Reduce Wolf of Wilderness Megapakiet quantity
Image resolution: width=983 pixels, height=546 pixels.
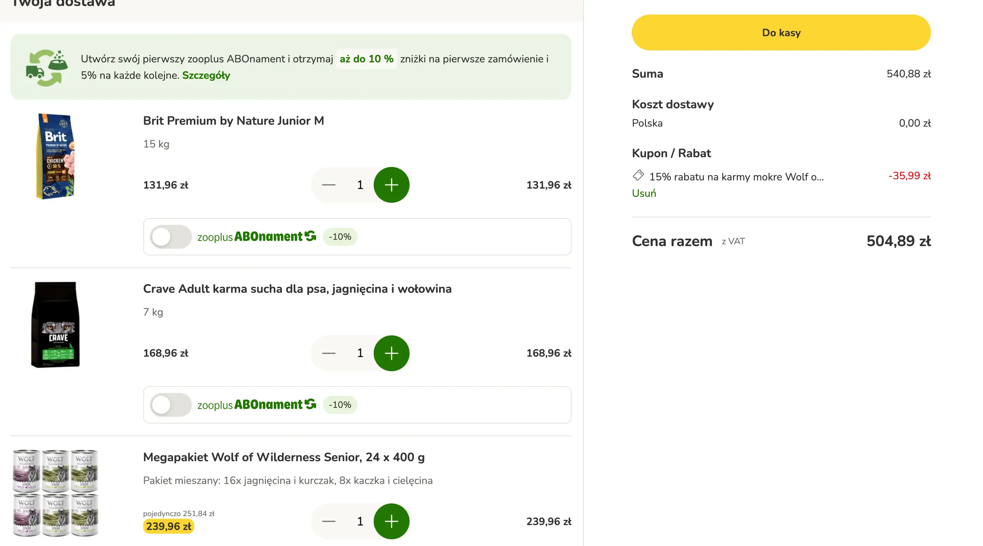point(328,521)
